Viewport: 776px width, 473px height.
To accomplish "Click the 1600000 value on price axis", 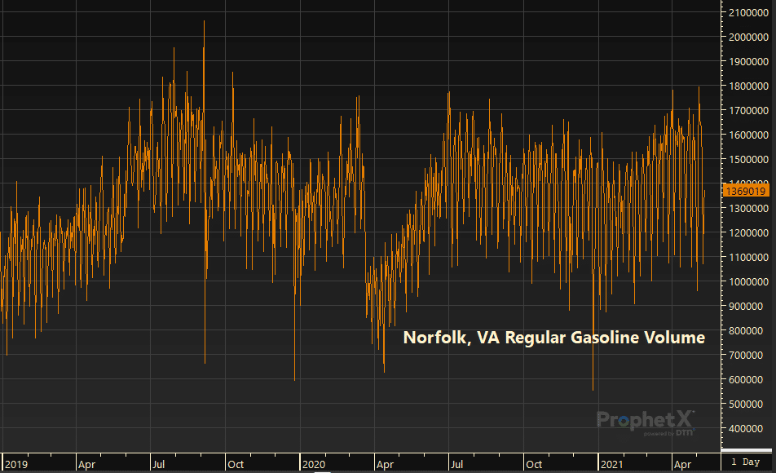I will [x=748, y=135].
